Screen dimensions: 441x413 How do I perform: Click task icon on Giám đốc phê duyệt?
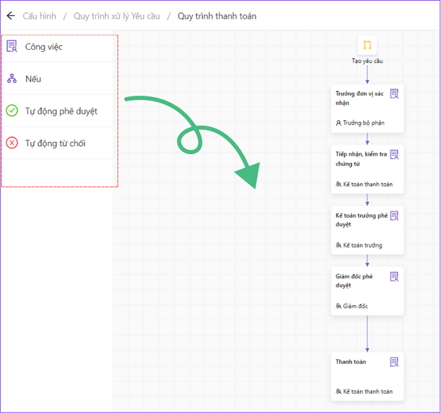click(394, 277)
